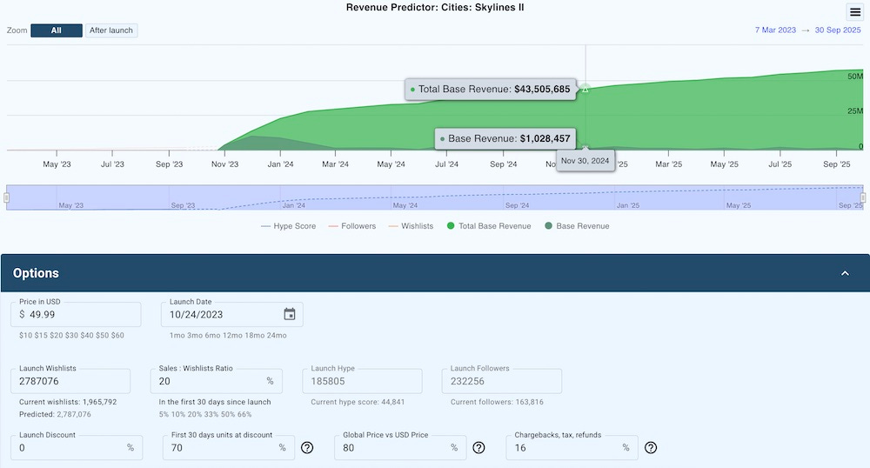Screen dimensions: 870x468
Task: Focus the Launch Wishlists field
Action: click(x=70, y=381)
